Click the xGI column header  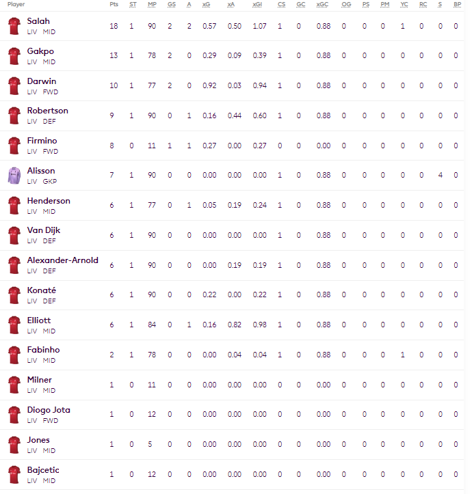coord(257,5)
